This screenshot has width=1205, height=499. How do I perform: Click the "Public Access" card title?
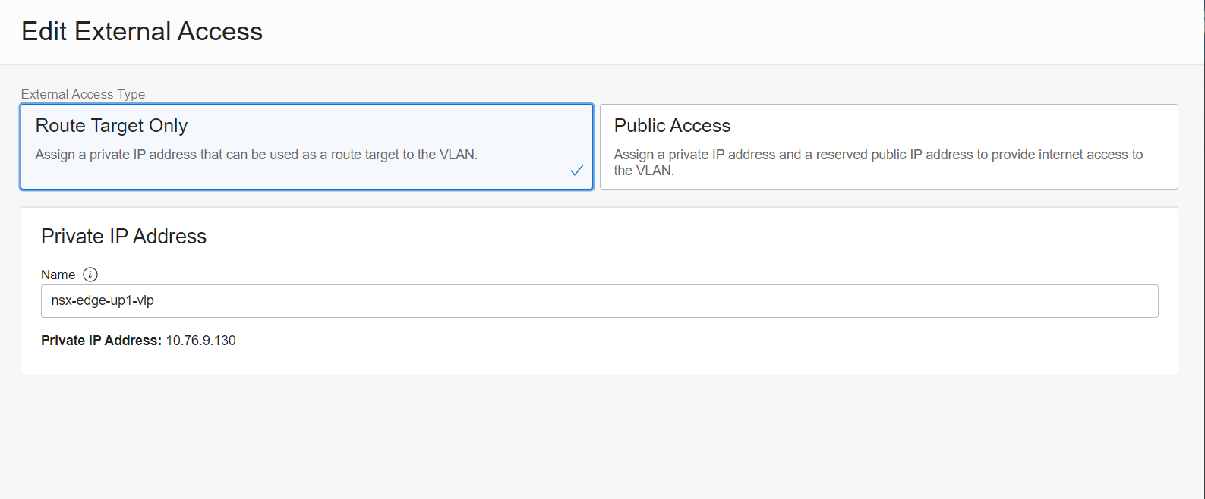(672, 126)
